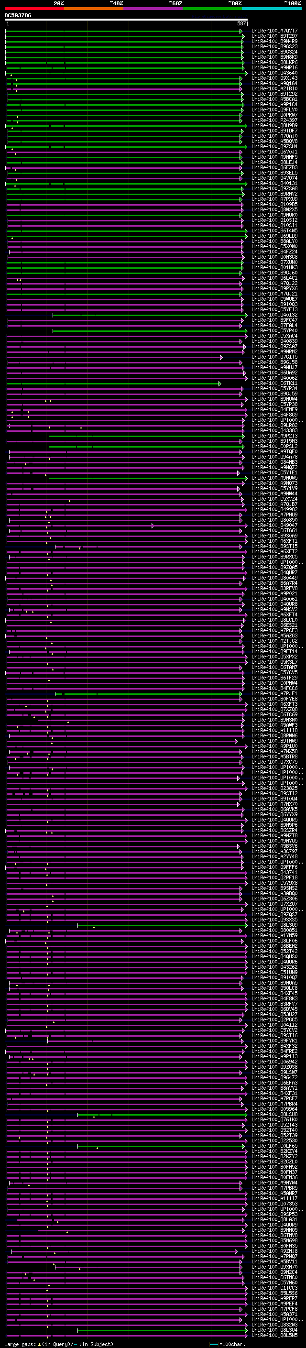Click the UniRef100_B0FM52 label
The image size is (306, 1348).
point(274,1167)
